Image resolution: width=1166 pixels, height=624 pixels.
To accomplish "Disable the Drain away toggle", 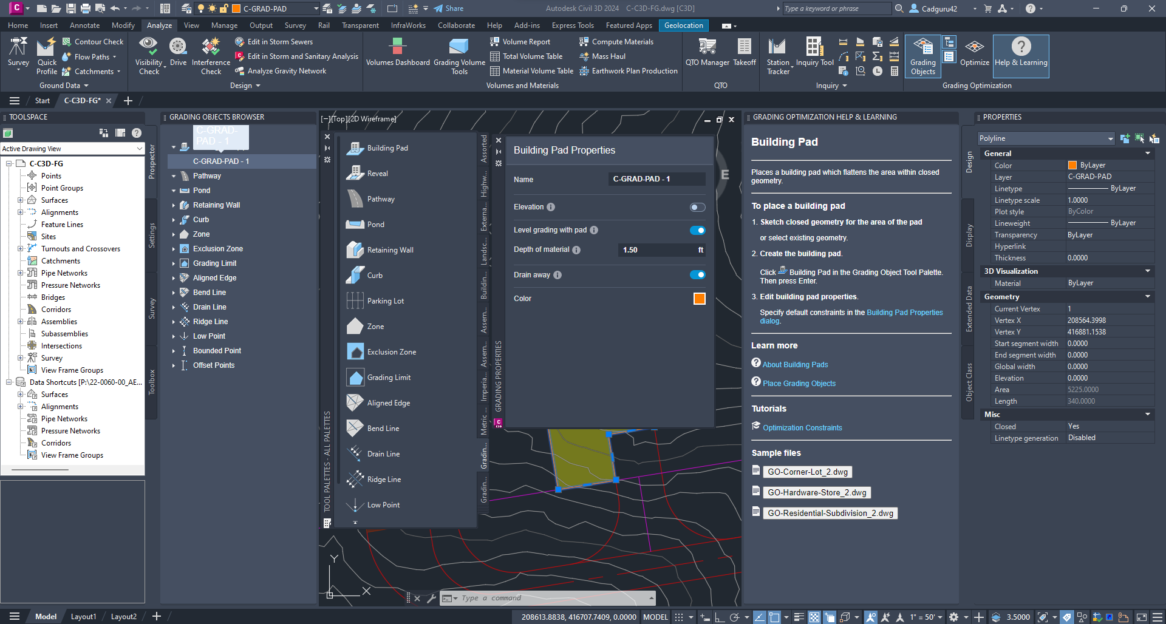I will pyautogui.click(x=697, y=275).
